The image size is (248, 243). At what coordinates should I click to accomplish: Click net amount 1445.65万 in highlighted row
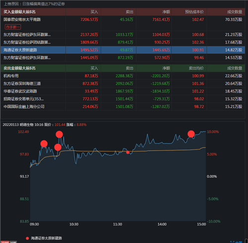pyautogui.click(x=161, y=50)
